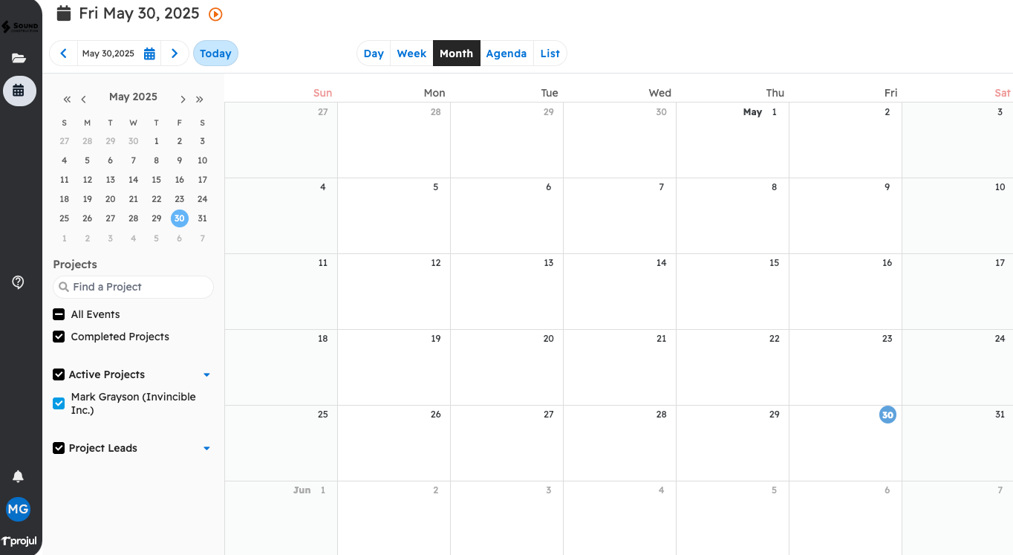This screenshot has height=555, width=1013.
Task: Open the date picker calendar icon
Action: click(x=149, y=53)
